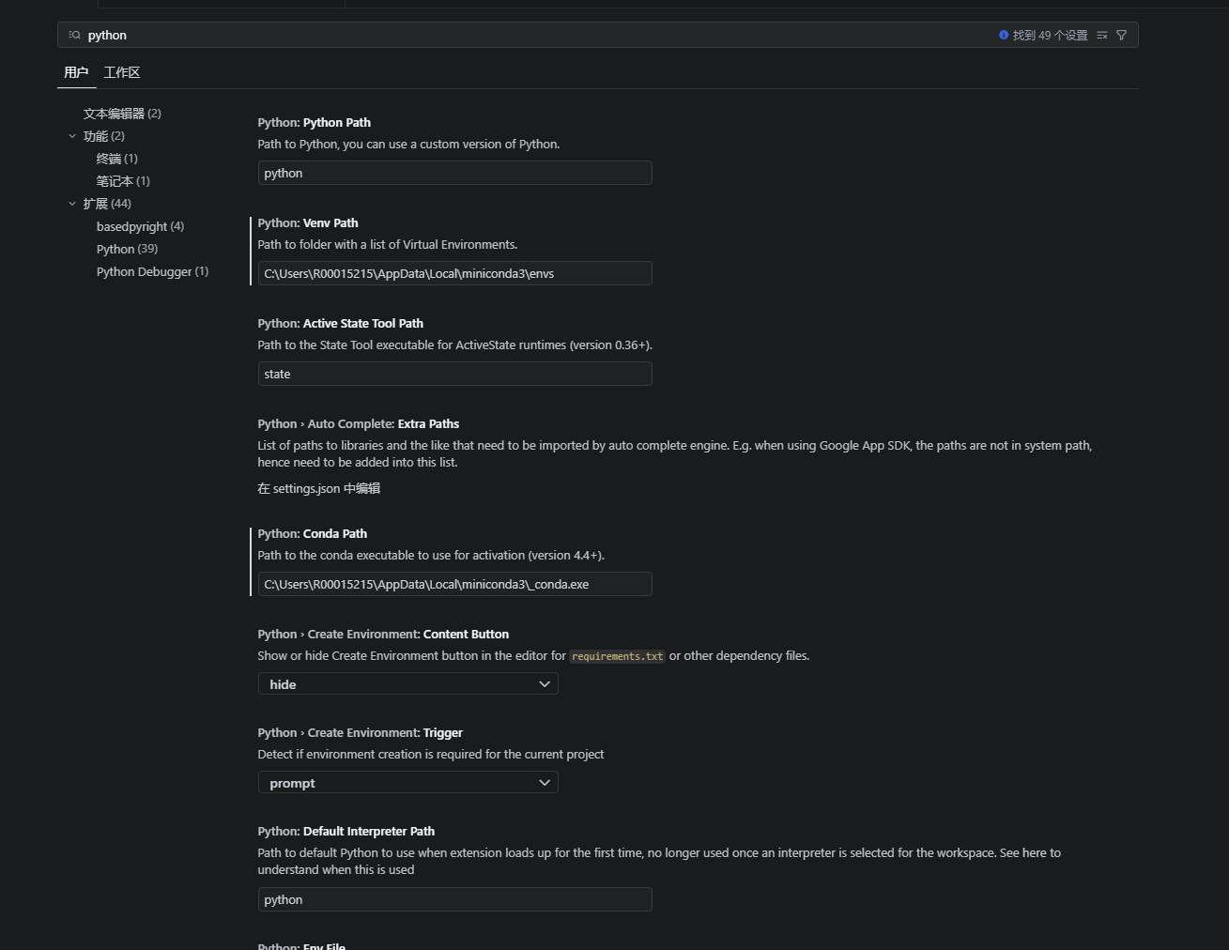
Task: Collapse the 扩展 tree section chevron
Action: click(x=72, y=204)
